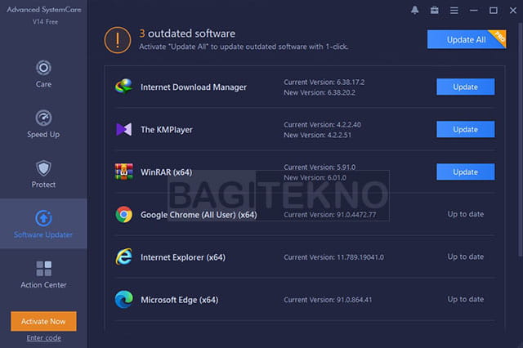Open the Protect shield icon
The image size is (523, 348).
click(x=43, y=168)
